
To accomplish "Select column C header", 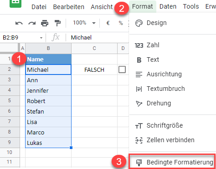I will 94,49.
